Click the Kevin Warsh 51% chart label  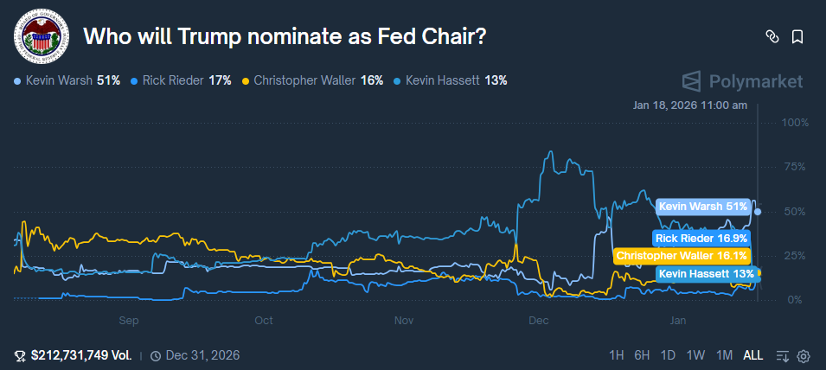tap(702, 207)
